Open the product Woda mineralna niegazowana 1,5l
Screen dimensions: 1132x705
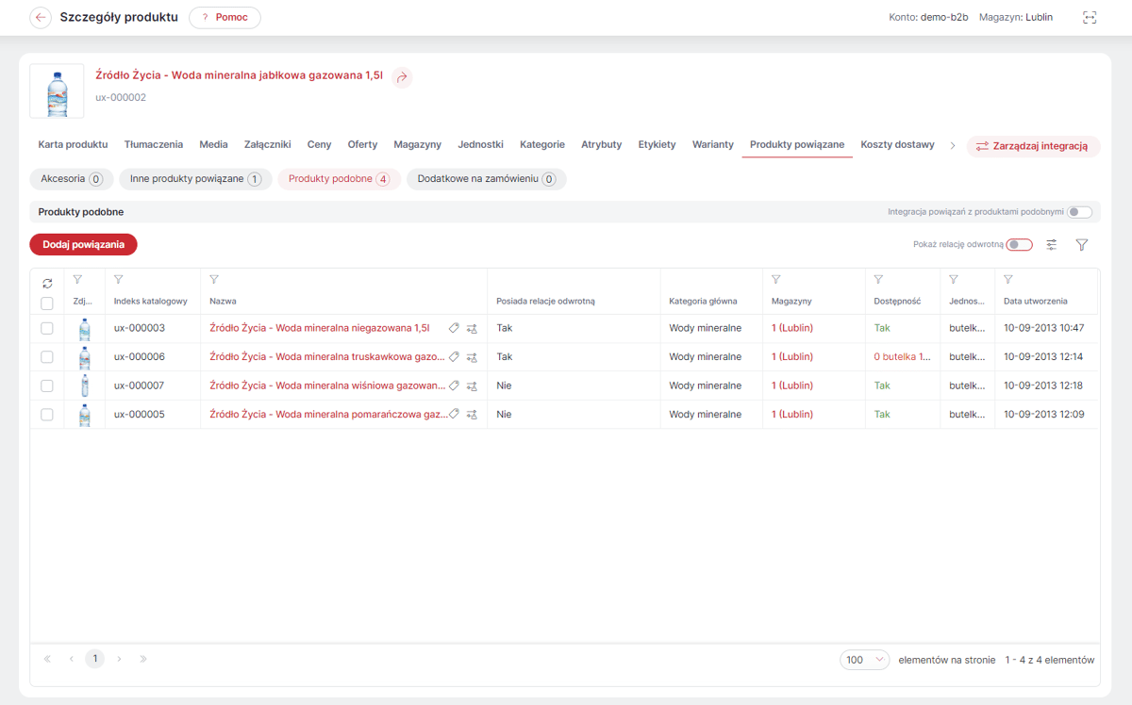[x=319, y=328]
